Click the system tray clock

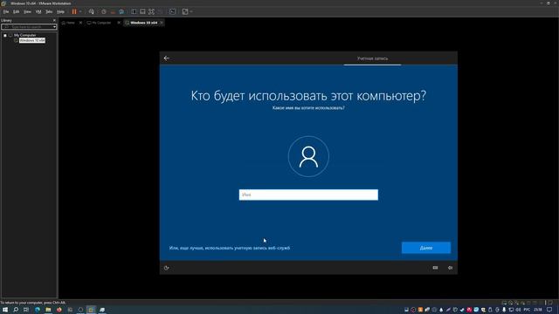[538, 310]
